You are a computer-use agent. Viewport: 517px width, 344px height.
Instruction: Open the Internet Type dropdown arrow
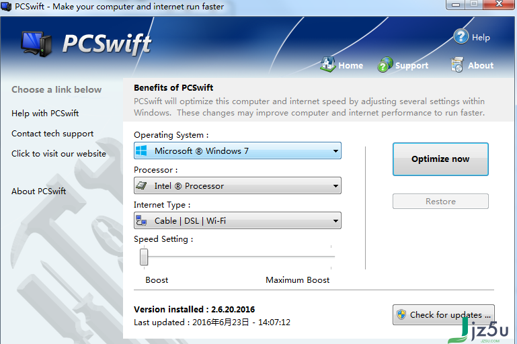(335, 221)
